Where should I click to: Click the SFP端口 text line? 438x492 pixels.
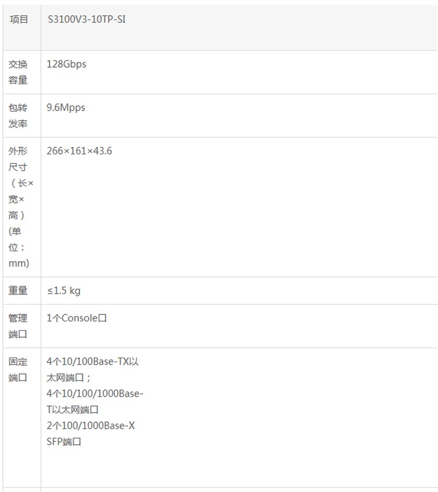(64, 442)
